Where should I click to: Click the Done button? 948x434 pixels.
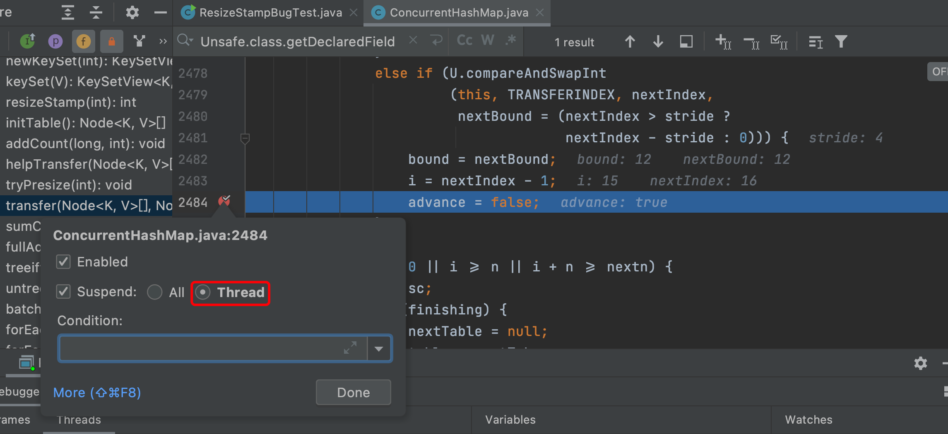click(353, 392)
